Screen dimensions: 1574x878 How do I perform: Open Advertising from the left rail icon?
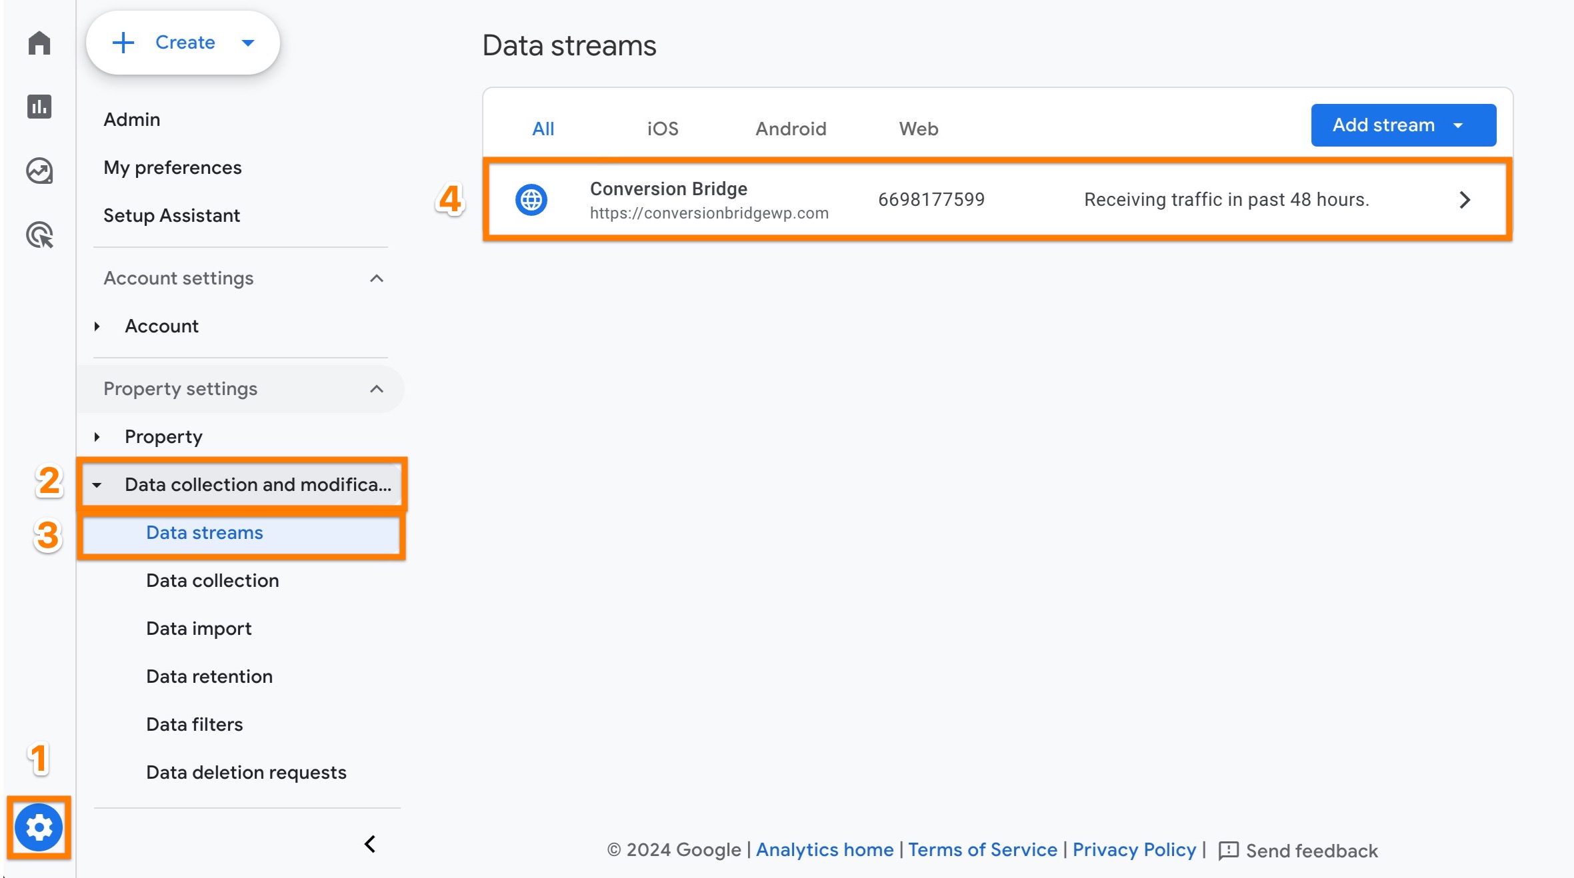tap(39, 234)
